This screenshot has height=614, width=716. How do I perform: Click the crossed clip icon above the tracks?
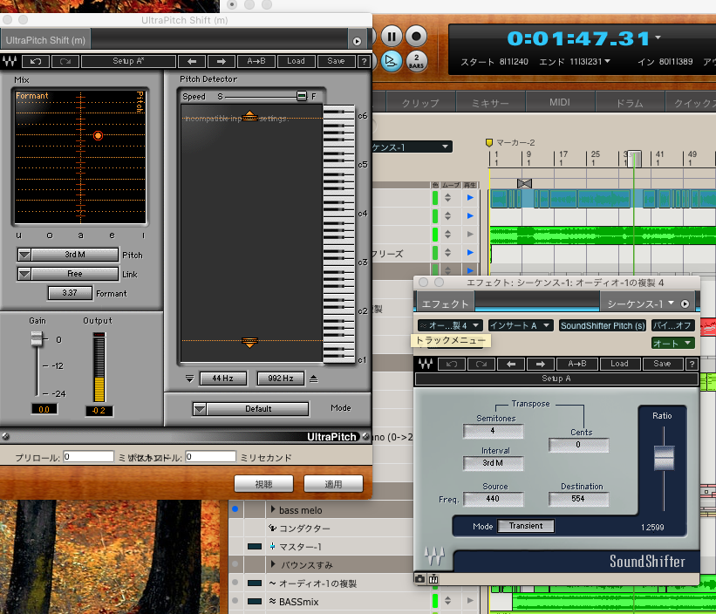(524, 183)
